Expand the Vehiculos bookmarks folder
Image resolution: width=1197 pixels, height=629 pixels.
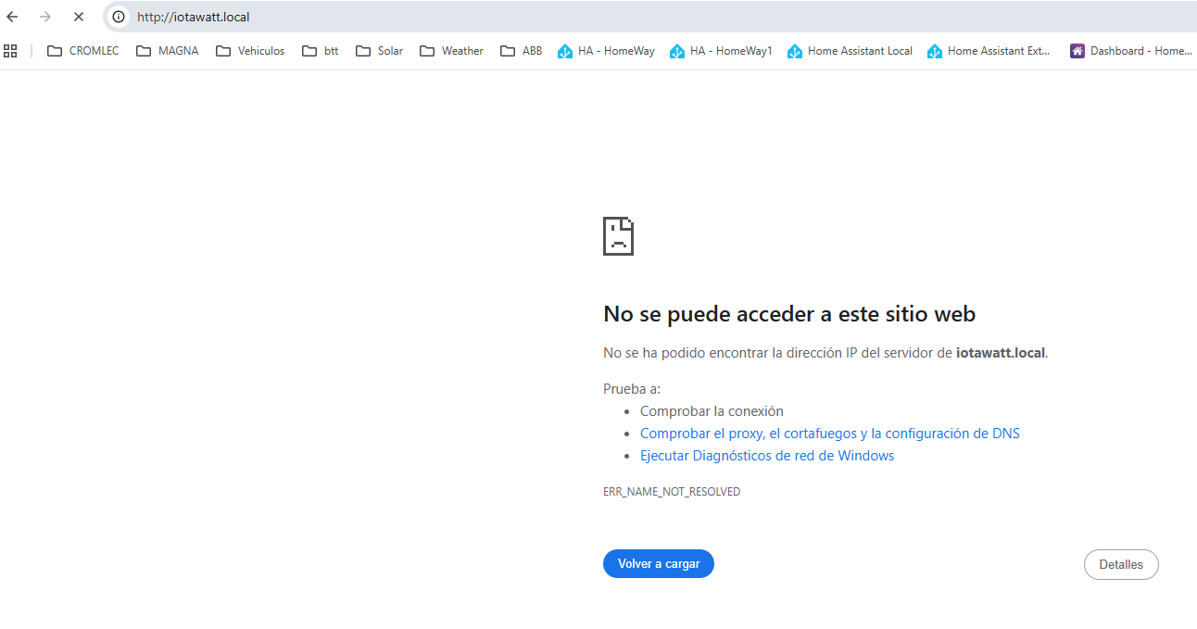point(250,51)
